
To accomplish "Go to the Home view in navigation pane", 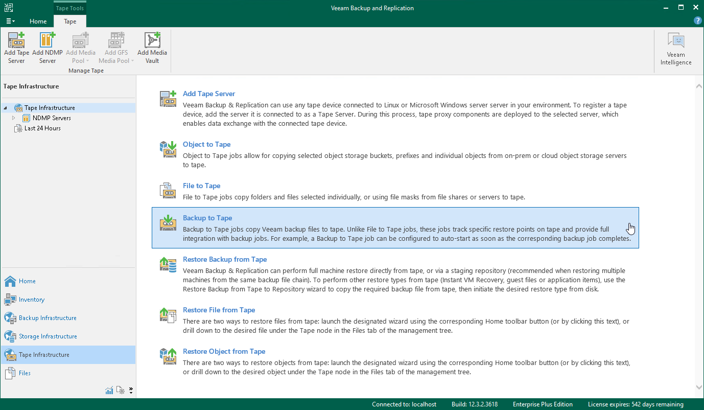I will pyautogui.click(x=68, y=281).
